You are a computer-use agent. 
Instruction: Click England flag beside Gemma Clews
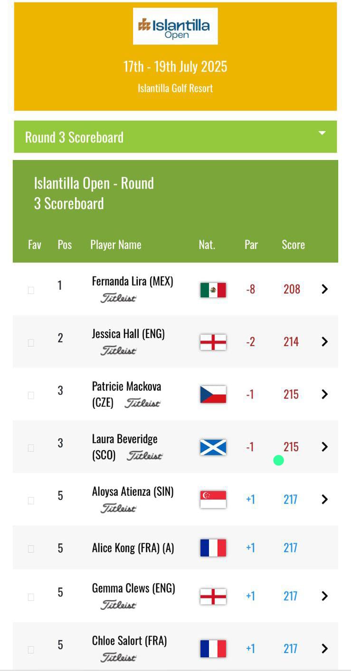(x=213, y=596)
